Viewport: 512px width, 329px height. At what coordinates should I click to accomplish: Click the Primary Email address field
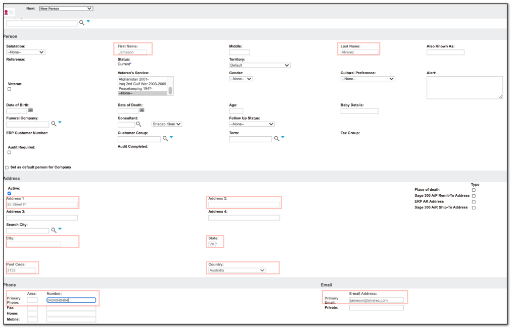pyautogui.click(x=376, y=300)
